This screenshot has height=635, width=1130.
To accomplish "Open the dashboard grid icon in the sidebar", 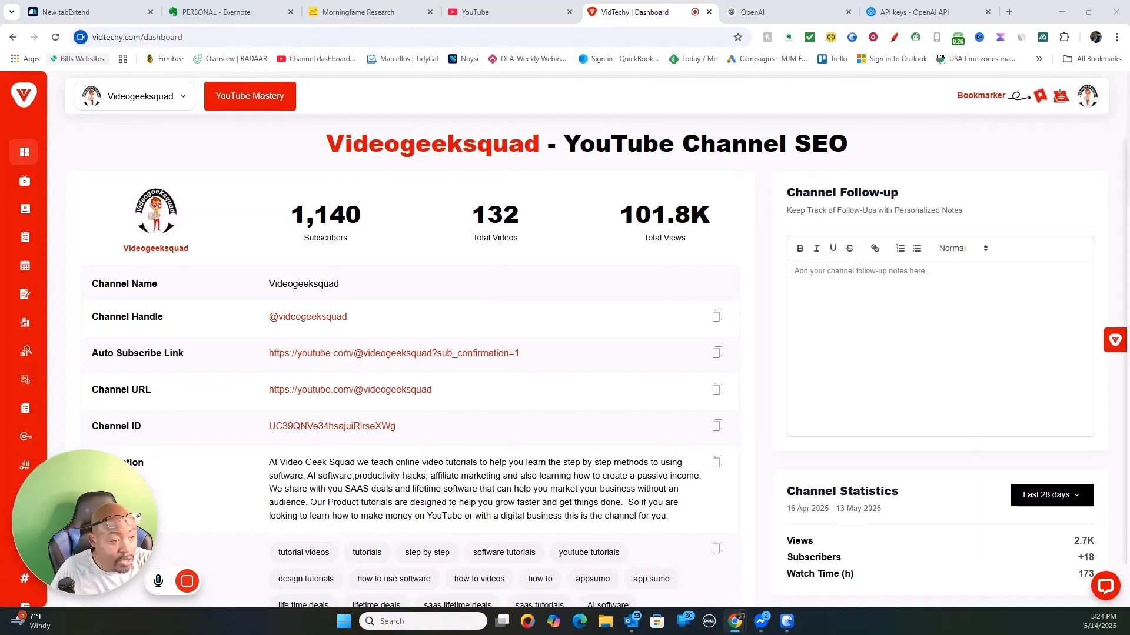I will (x=24, y=152).
